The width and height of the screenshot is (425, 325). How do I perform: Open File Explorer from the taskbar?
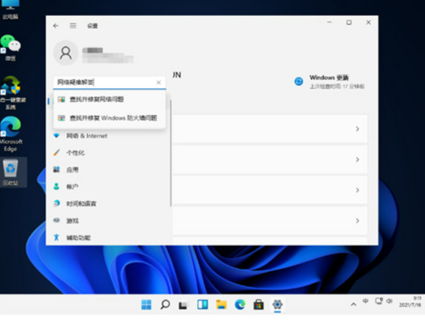221,304
